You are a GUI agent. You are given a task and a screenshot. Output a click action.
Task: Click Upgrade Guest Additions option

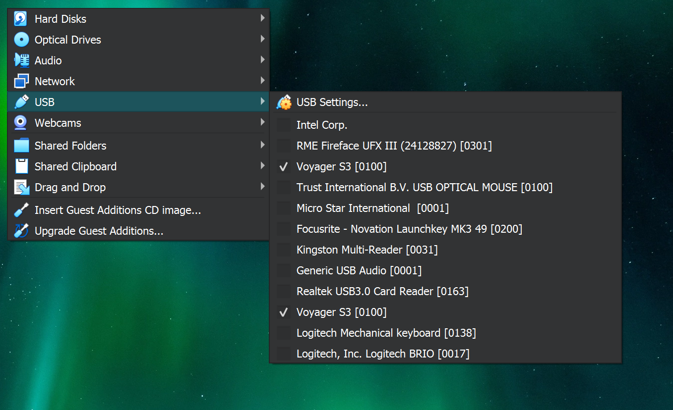tap(99, 231)
